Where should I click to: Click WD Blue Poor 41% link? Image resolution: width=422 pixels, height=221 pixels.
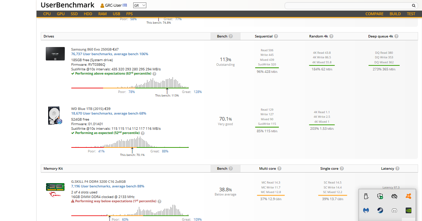click(101, 151)
